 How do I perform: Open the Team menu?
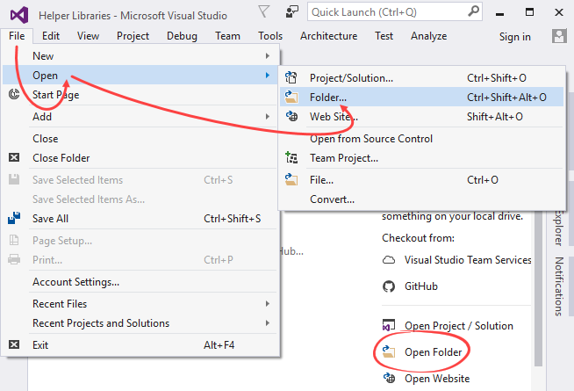pos(227,36)
